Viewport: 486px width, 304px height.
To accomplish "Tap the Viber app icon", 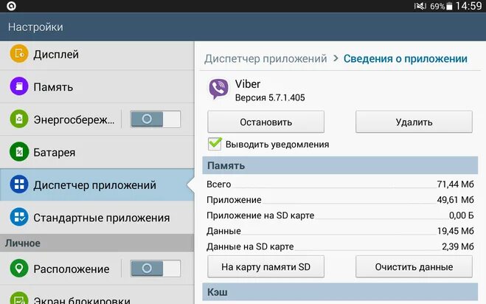I will pos(218,89).
